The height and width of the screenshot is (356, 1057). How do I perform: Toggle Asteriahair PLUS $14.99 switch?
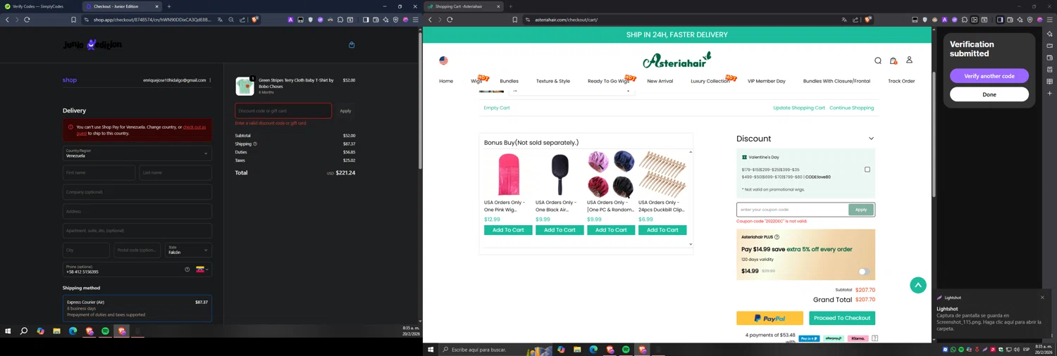pos(864,272)
